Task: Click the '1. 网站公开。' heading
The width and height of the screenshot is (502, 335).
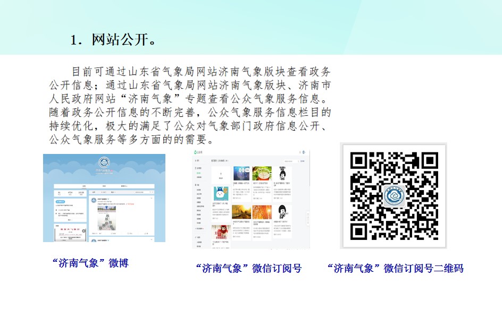Action: click(x=113, y=40)
